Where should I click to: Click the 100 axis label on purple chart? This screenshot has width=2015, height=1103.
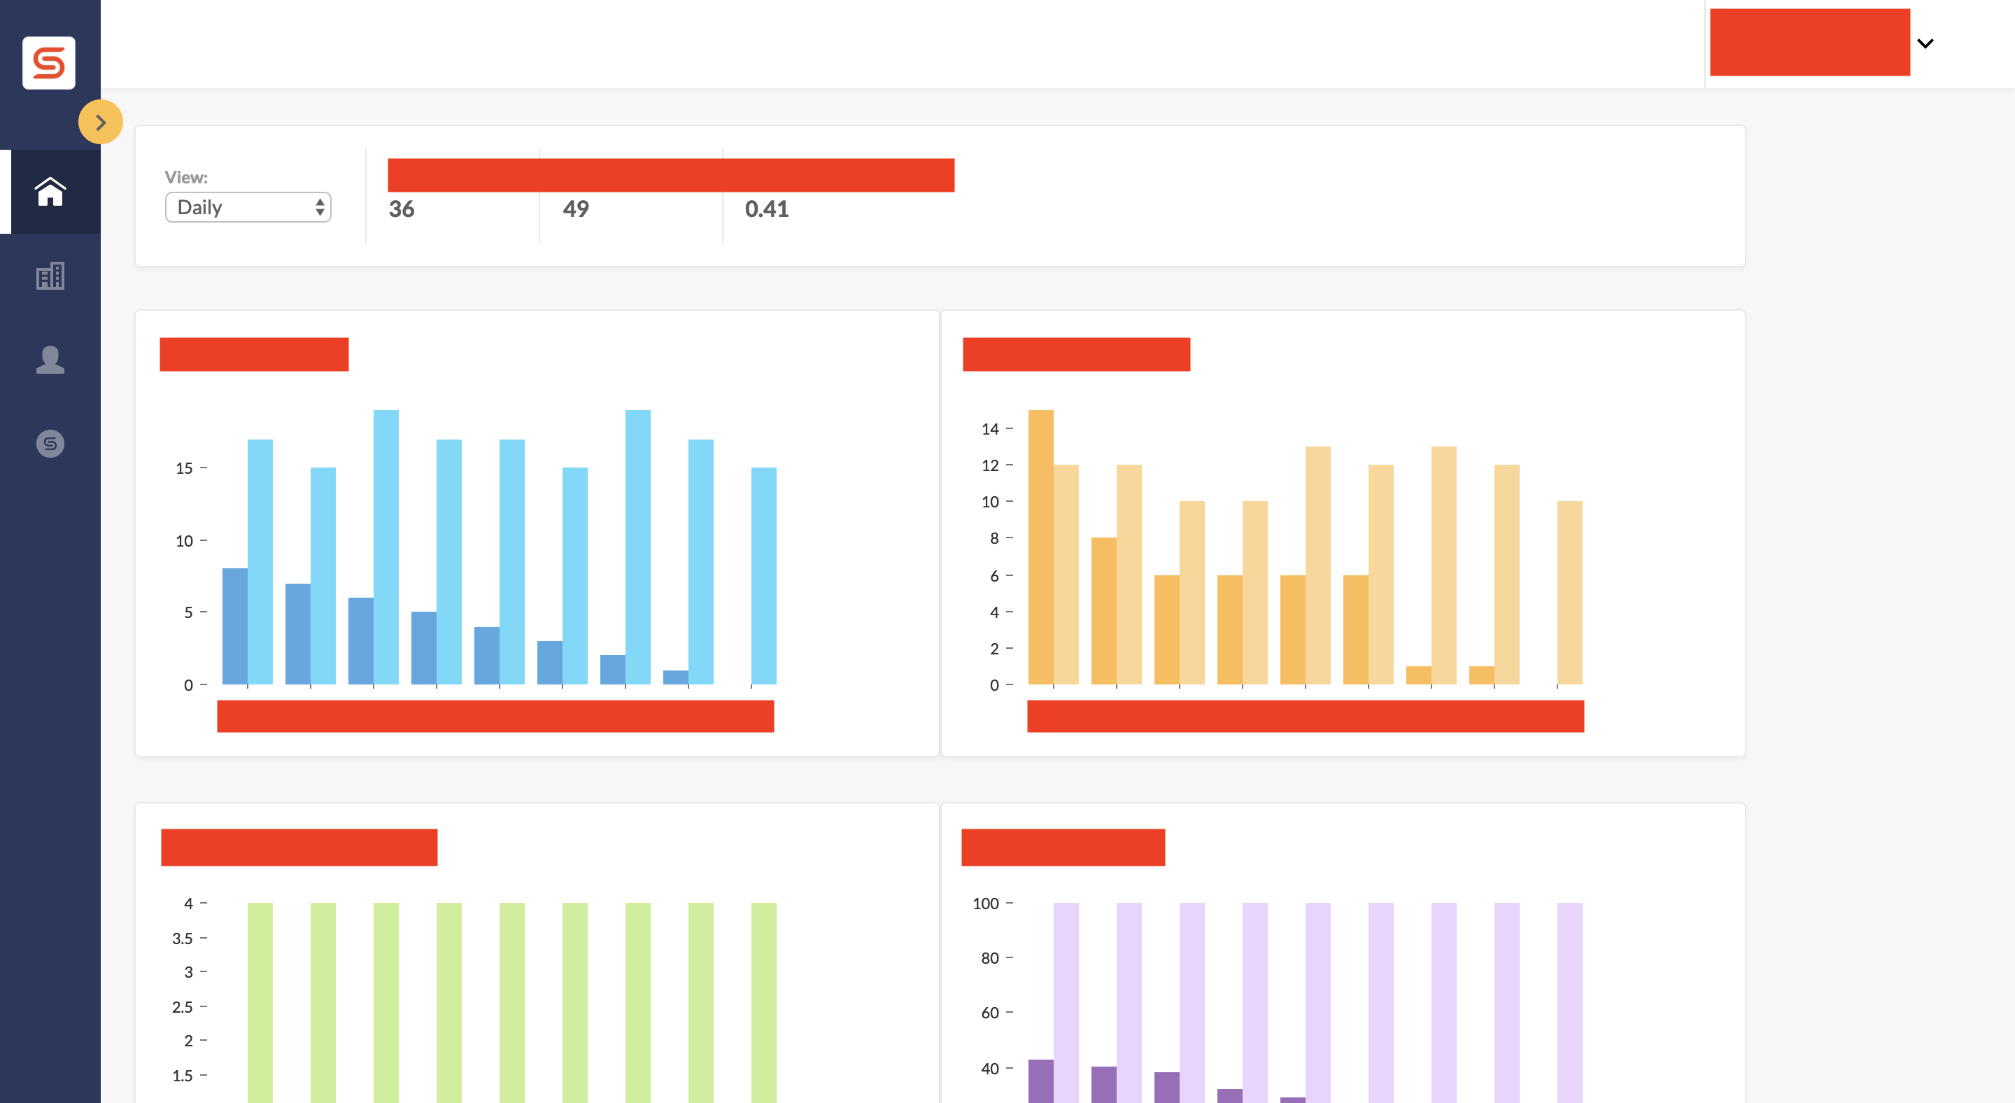point(986,904)
